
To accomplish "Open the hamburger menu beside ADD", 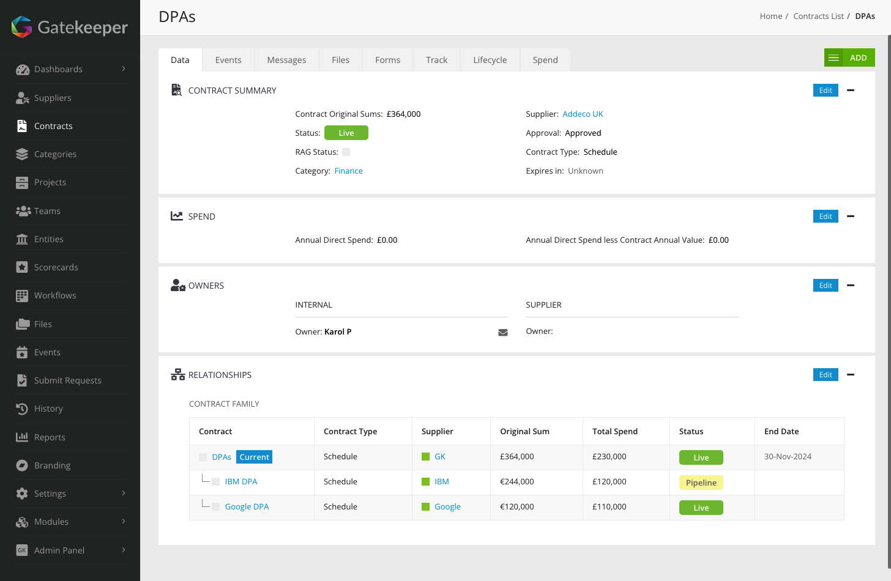I will click(833, 58).
